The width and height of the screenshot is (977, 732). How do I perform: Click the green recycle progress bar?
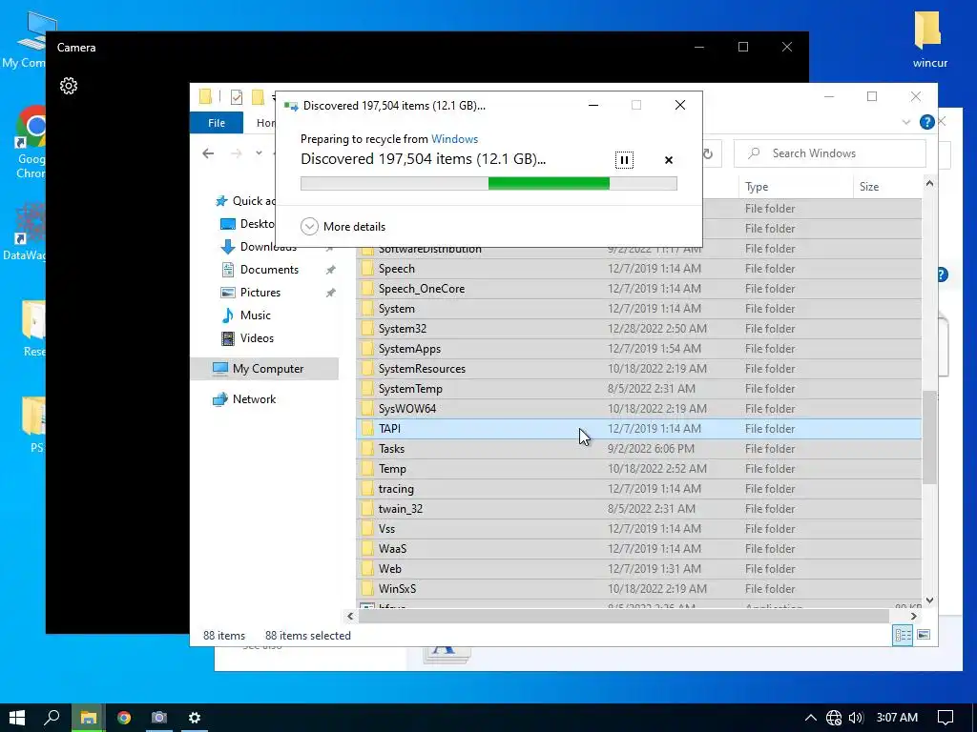click(488, 183)
